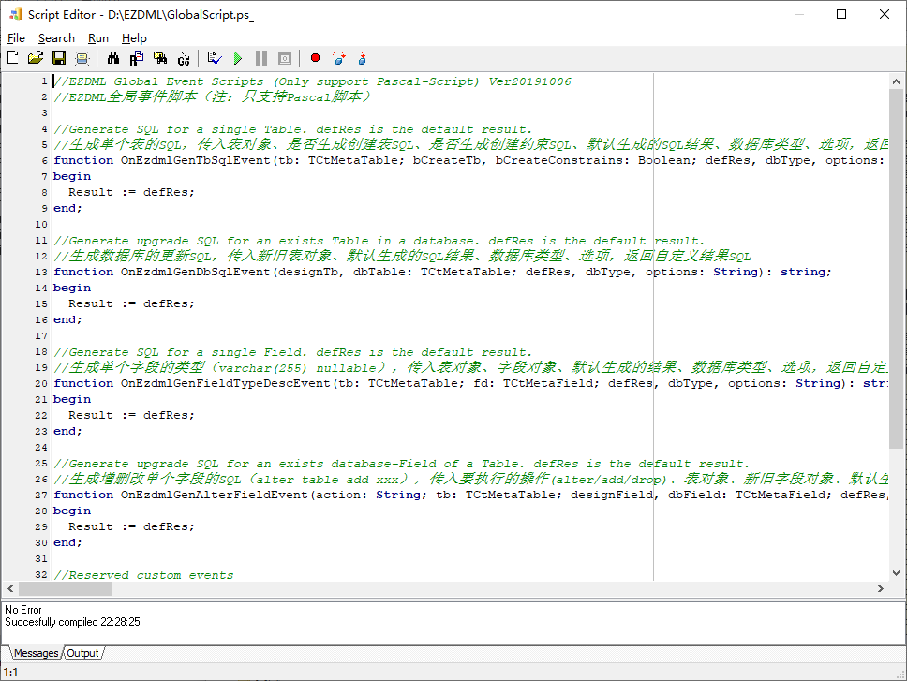Create a new script file
The width and height of the screenshot is (907, 681).
coord(13,58)
